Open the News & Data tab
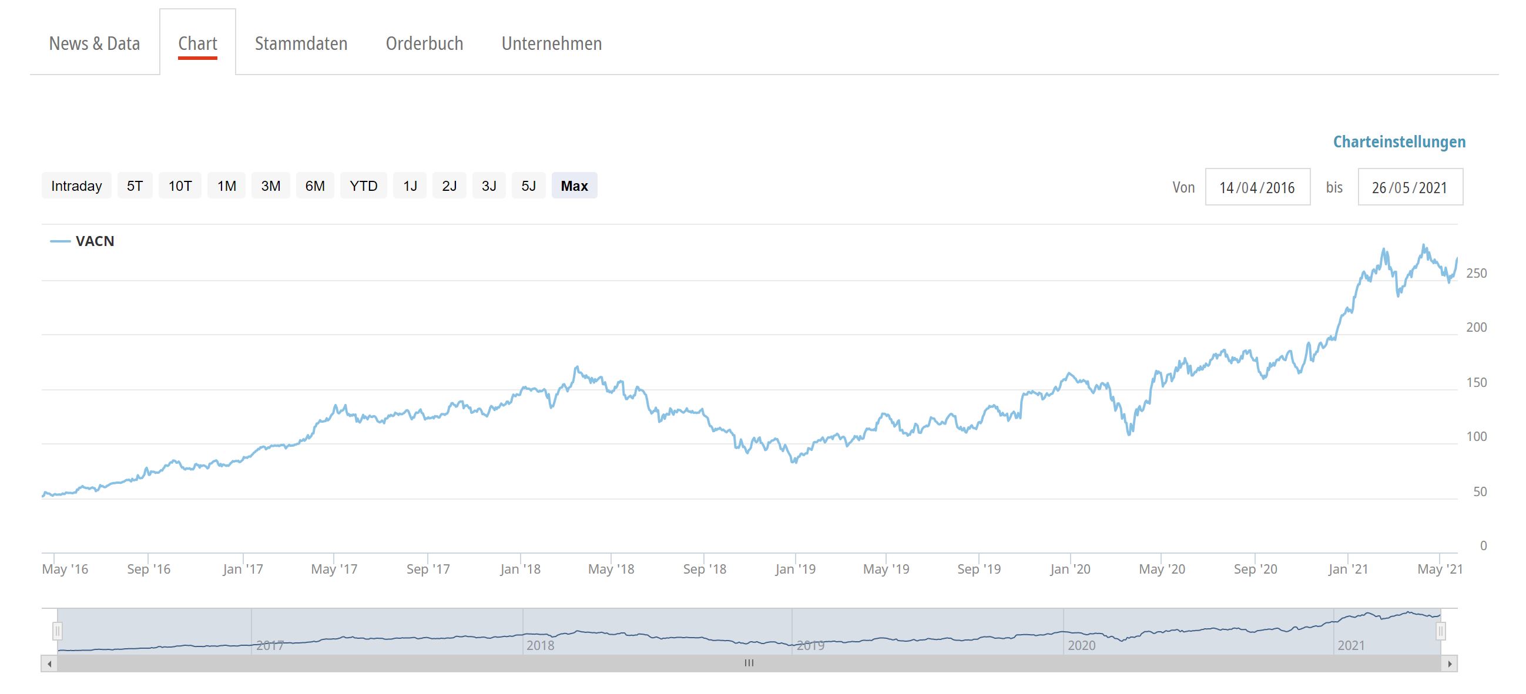 [x=94, y=43]
